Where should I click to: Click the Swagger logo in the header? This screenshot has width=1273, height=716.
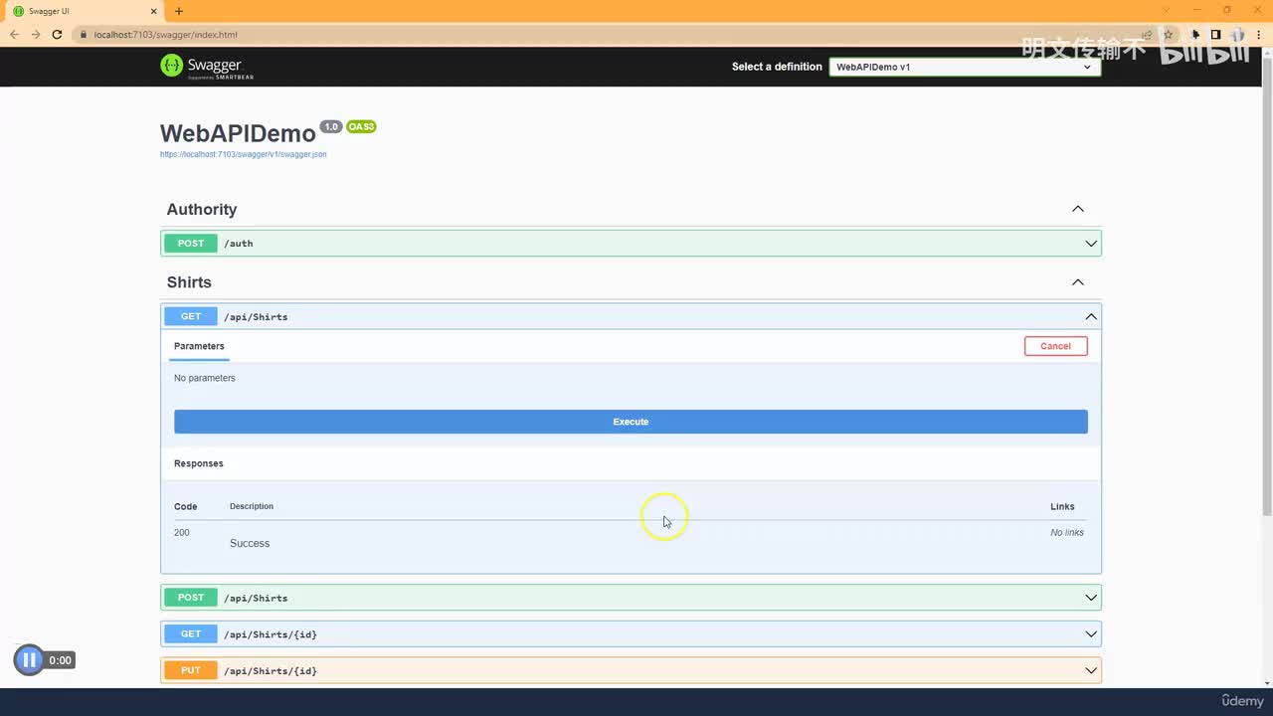tap(207, 67)
